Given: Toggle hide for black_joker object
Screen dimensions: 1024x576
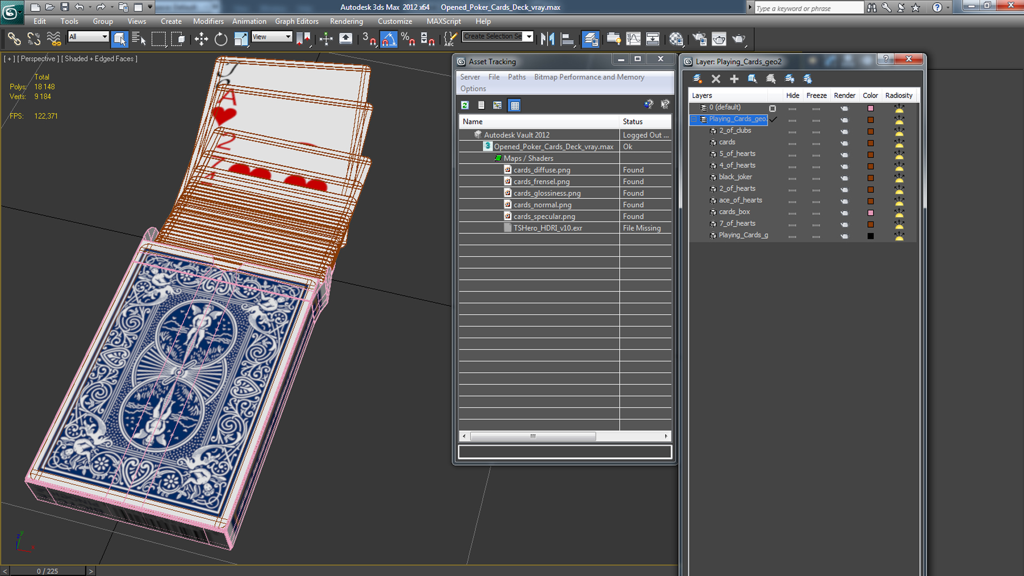Looking at the screenshot, I should [x=792, y=178].
